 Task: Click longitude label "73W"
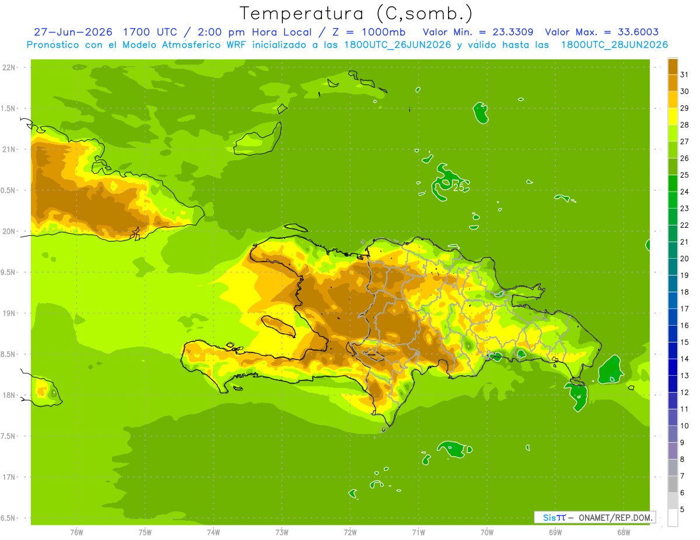coord(282,532)
